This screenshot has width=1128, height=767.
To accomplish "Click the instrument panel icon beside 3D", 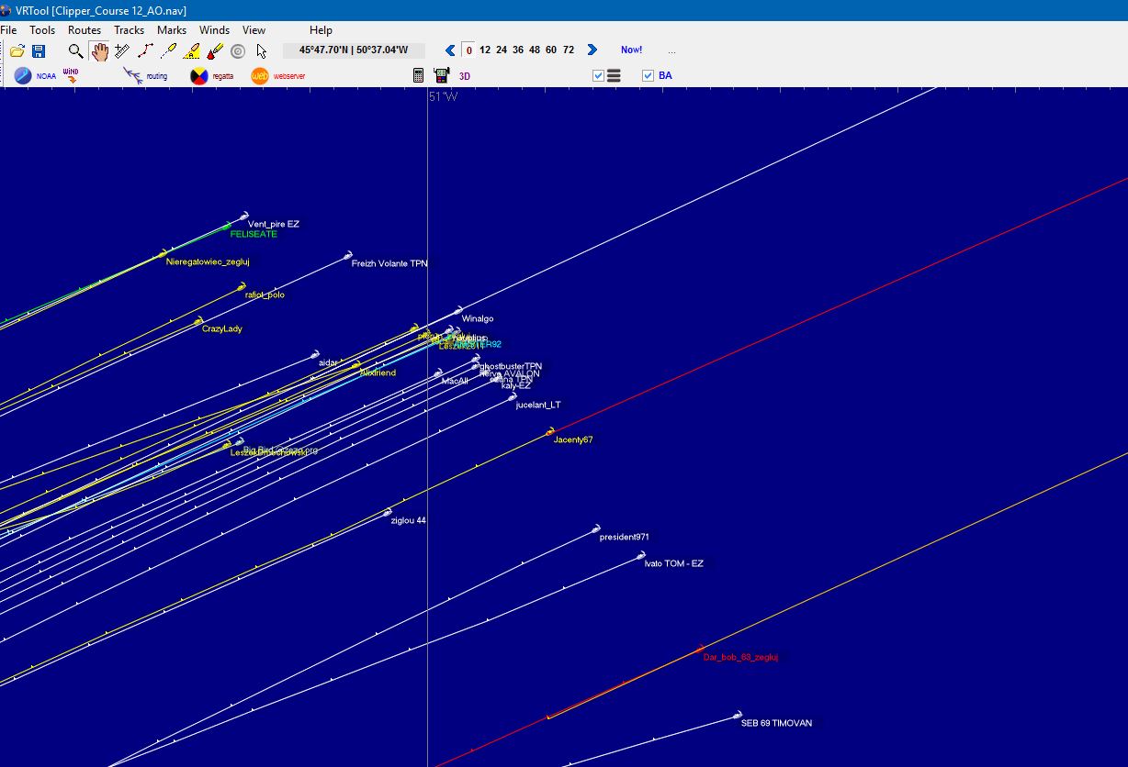I will (x=442, y=76).
